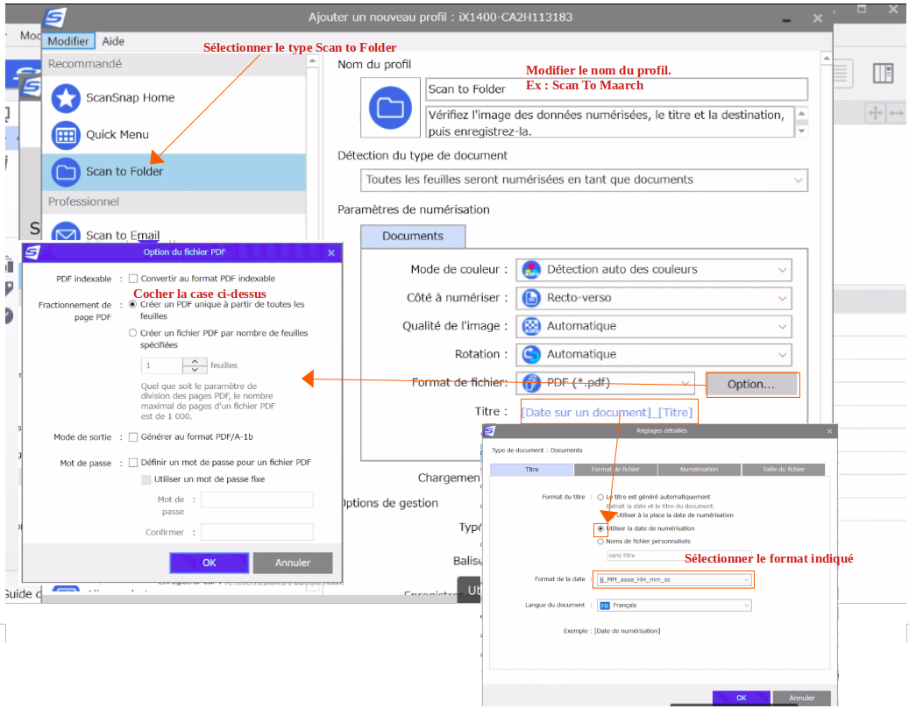Click the Confirmer password field

257,532
